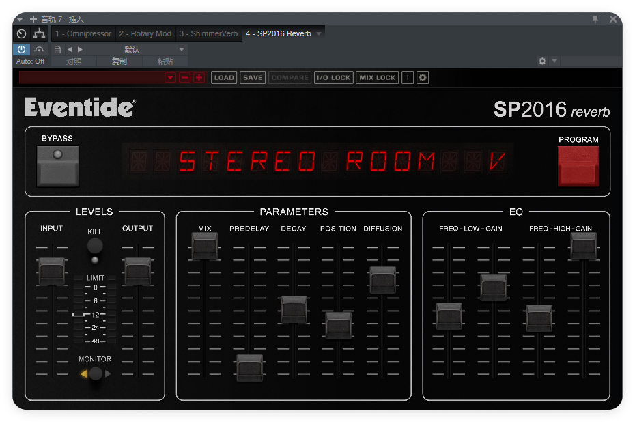Click the LIMIT level meter
The width and height of the screenshot is (635, 422).
tap(95, 310)
